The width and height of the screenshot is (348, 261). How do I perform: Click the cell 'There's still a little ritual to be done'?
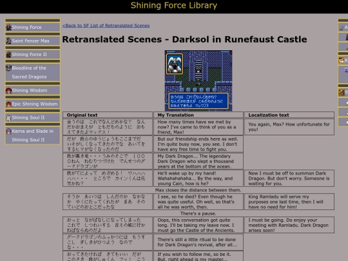pyautogui.click(x=198, y=242)
